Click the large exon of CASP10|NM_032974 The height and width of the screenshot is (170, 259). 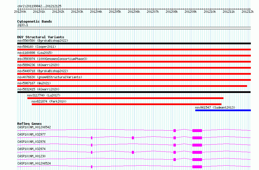(x=197, y=152)
